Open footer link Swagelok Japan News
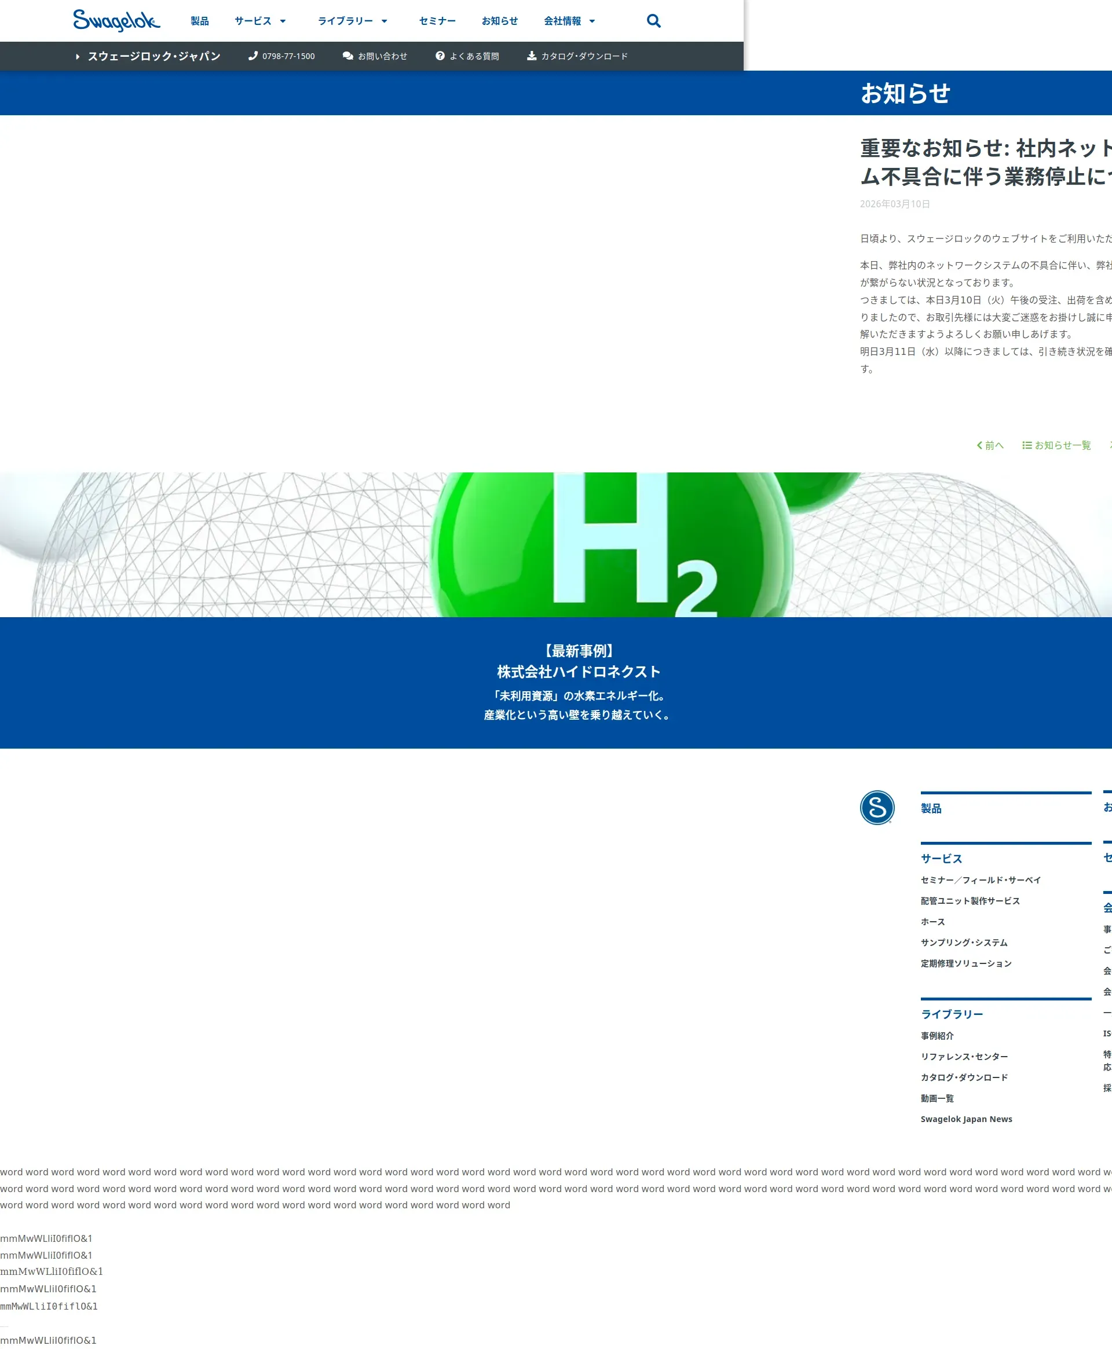This screenshot has width=1112, height=1349. 966,1119
